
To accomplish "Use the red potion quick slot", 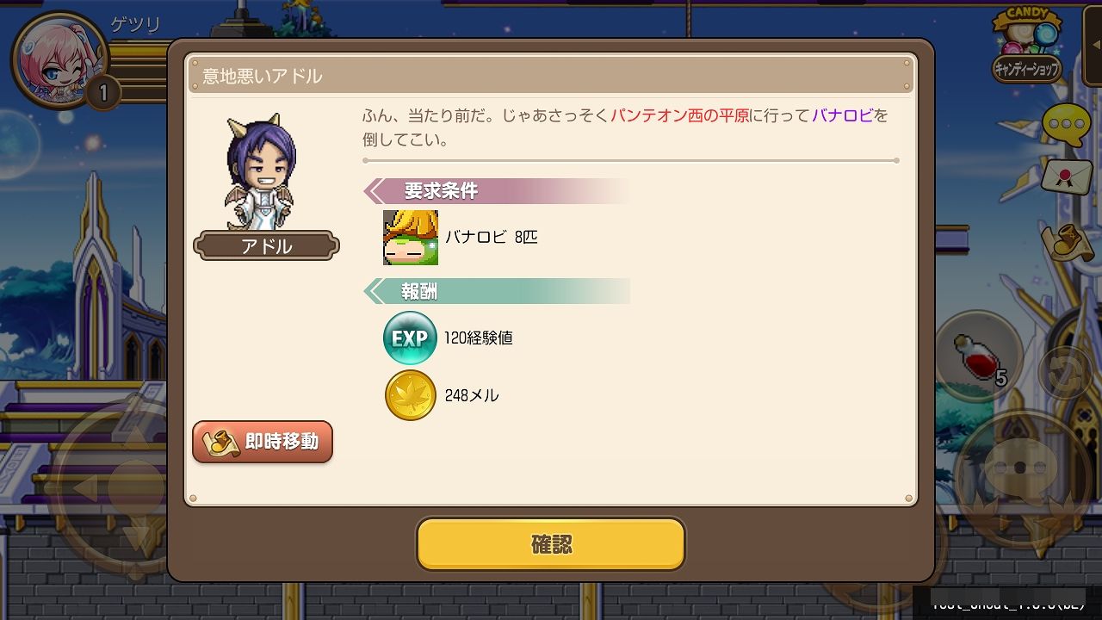I will 979,356.
